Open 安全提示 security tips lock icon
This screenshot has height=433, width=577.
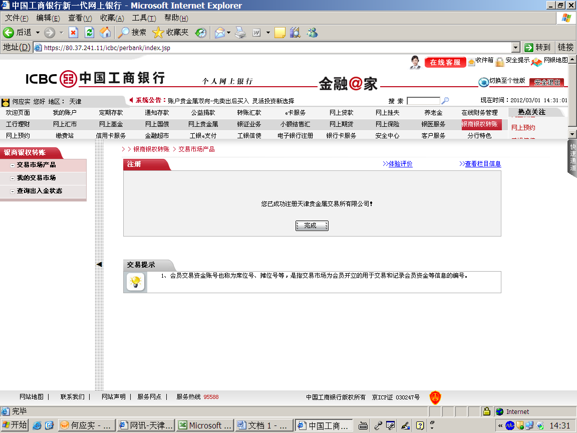tap(499, 62)
